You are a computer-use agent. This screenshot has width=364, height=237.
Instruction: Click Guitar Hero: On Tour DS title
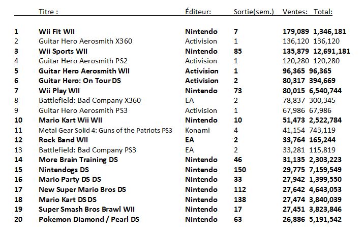80,81
